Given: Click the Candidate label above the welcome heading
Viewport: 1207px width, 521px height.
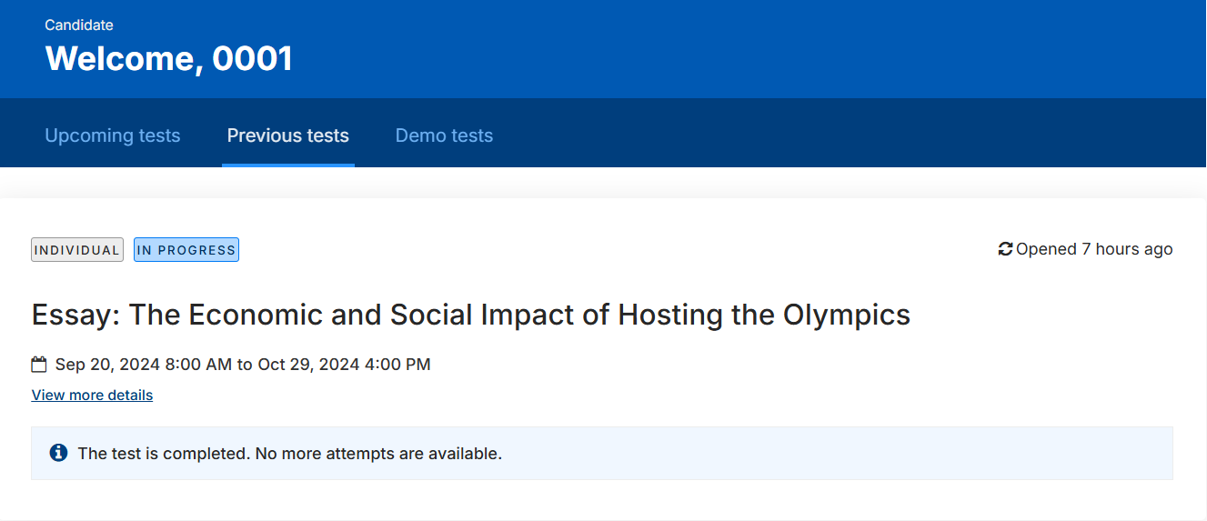Looking at the screenshot, I should click(79, 25).
